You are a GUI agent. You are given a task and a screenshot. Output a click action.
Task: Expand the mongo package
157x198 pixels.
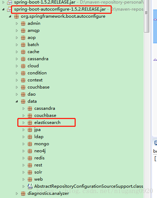(x=23, y=144)
